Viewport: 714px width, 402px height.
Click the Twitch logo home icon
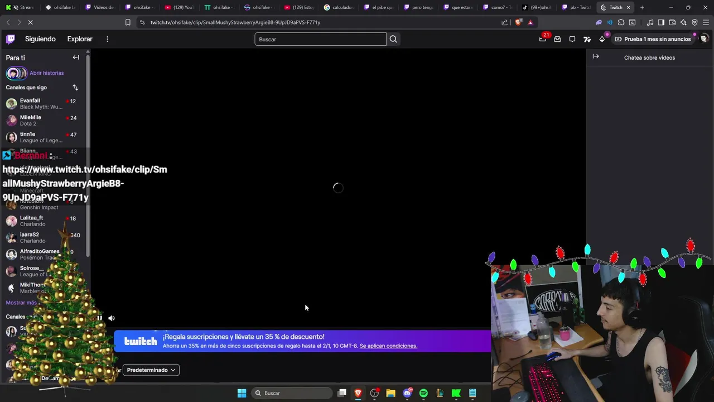pos(11,39)
